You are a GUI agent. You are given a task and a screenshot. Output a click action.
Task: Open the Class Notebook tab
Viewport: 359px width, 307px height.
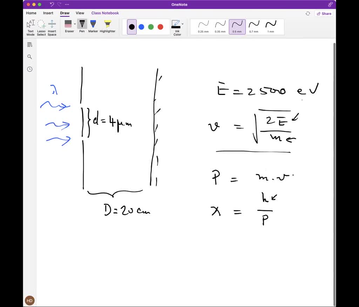(105, 13)
